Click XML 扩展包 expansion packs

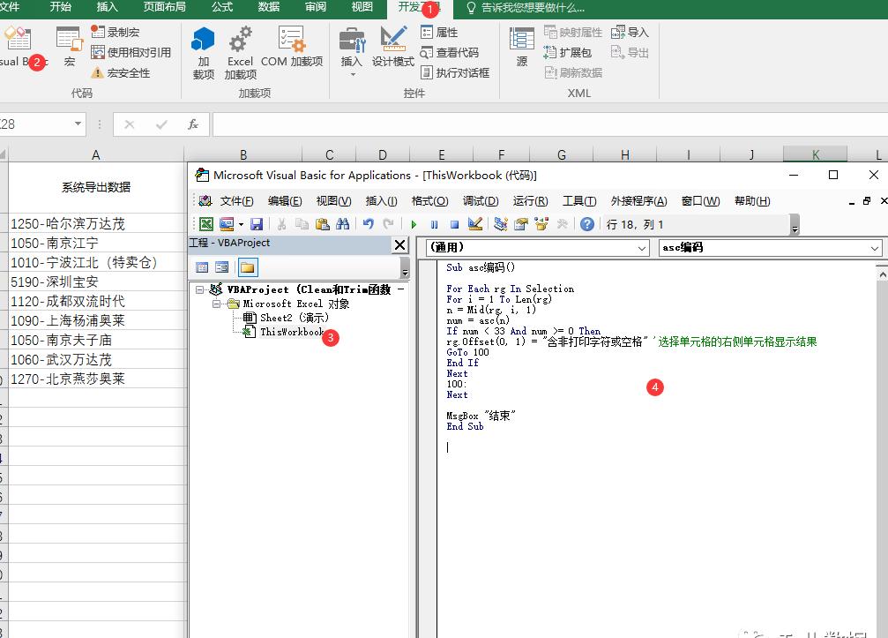tap(568, 53)
